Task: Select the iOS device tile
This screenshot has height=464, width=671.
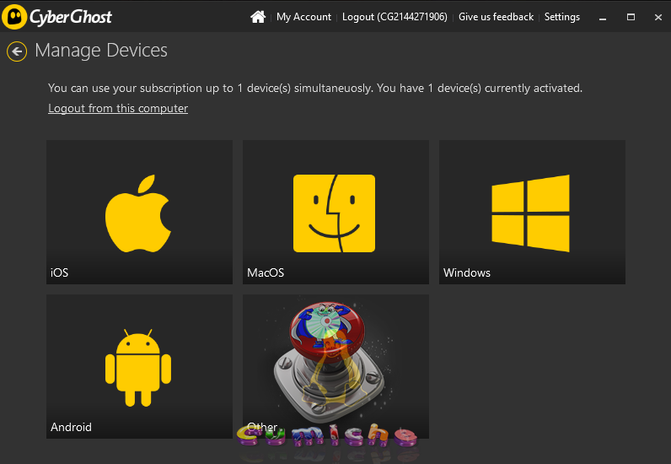Action: [x=139, y=212]
